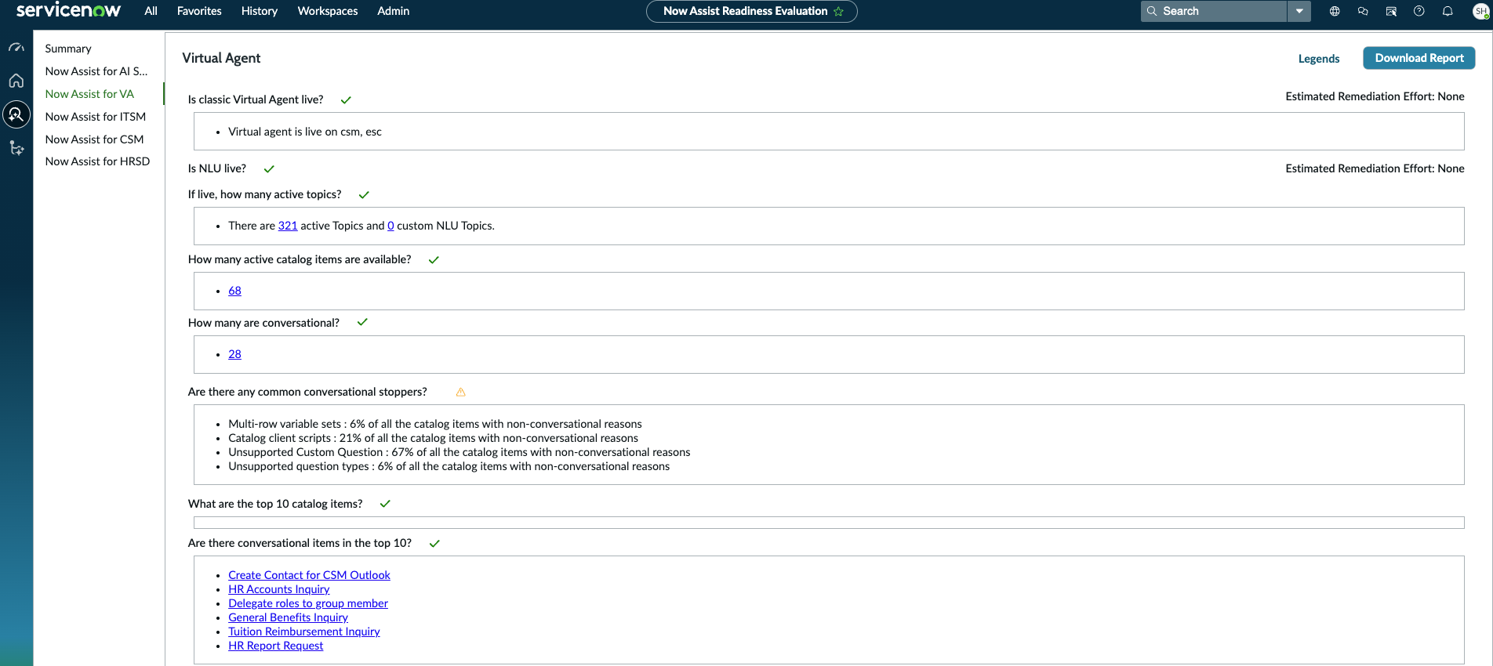
Task: Open the dashboard gauge sidebar icon
Action: (x=16, y=48)
